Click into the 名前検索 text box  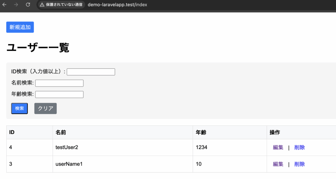click(59, 83)
